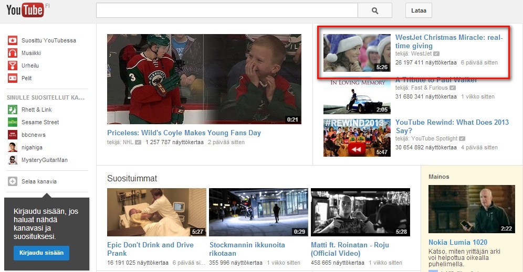
Task: Play the Rewind 2013 thumbnail
Action: coord(357,137)
